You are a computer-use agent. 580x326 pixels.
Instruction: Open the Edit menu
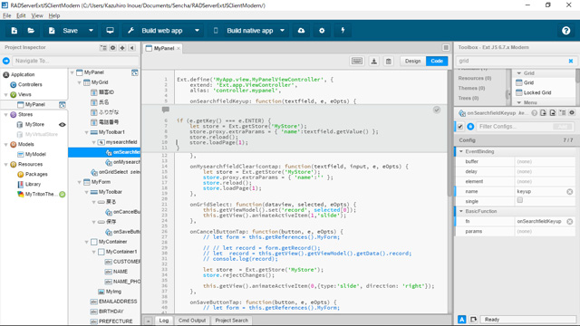(x=21, y=15)
